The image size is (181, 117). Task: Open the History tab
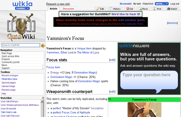115,9
